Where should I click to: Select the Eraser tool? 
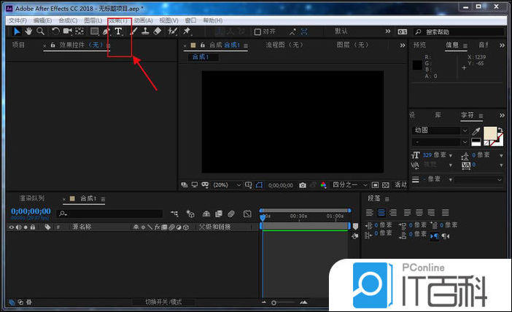(158, 31)
